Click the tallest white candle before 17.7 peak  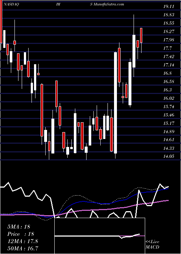[115, 103]
